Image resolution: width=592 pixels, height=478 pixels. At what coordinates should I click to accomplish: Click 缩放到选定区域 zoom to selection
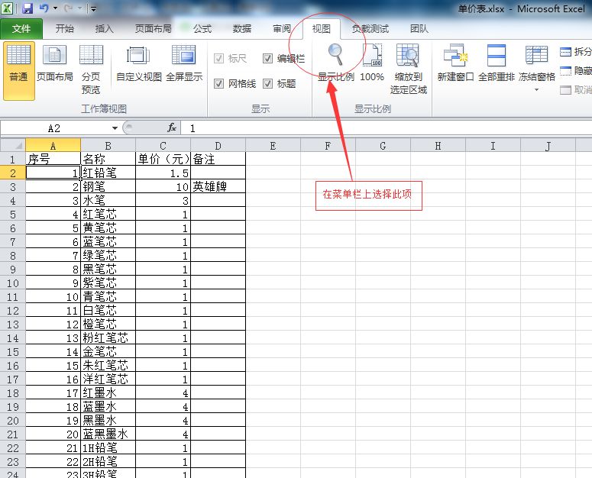coord(408,69)
